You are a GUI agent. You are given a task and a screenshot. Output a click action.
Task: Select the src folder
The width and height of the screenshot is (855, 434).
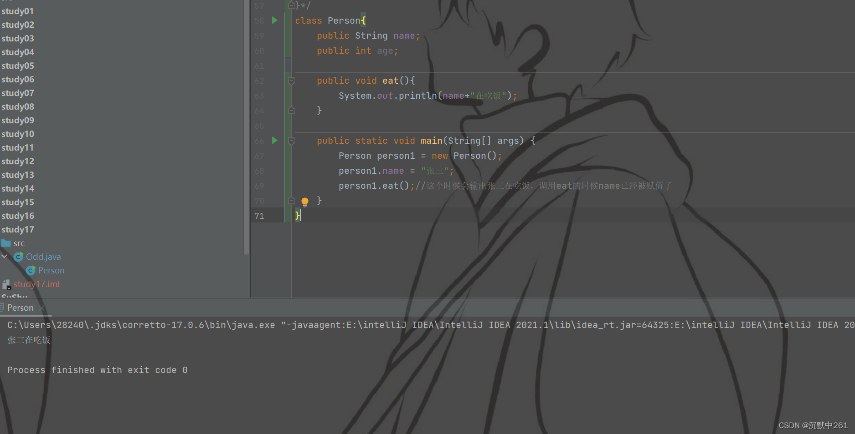pyautogui.click(x=19, y=243)
